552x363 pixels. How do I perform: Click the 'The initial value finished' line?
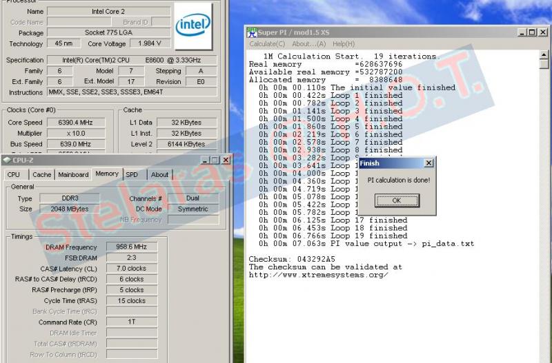(x=357, y=87)
